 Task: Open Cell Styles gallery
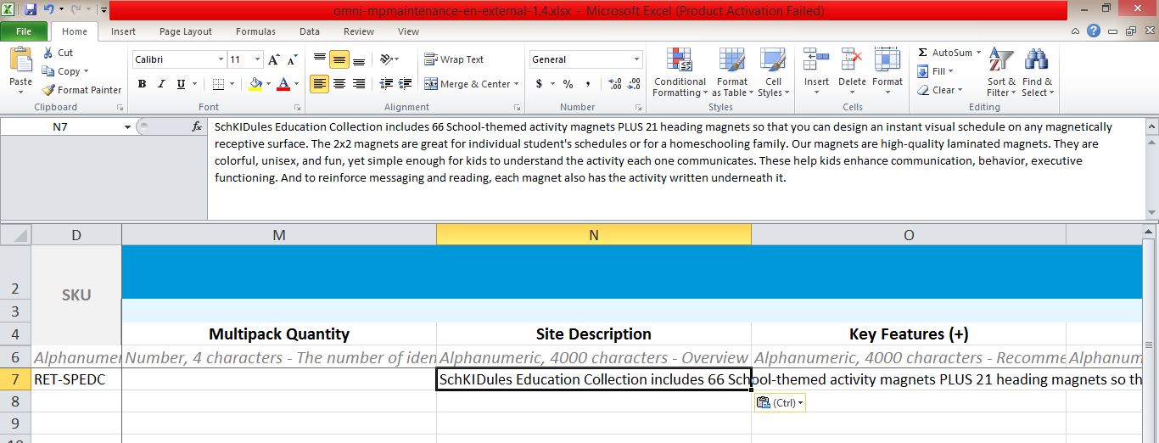(x=772, y=72)
